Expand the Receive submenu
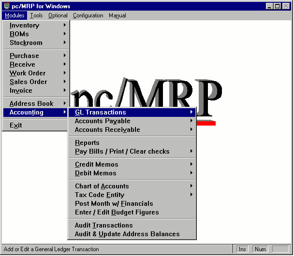Image resolution: width=294 pixels, height=256 pixels. [36, 64]
